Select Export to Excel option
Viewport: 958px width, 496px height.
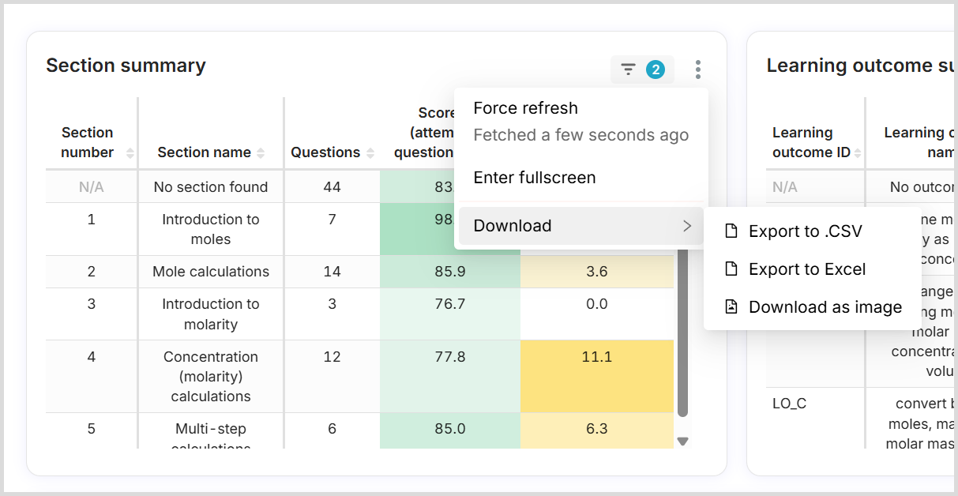click(x=806, y=269)
